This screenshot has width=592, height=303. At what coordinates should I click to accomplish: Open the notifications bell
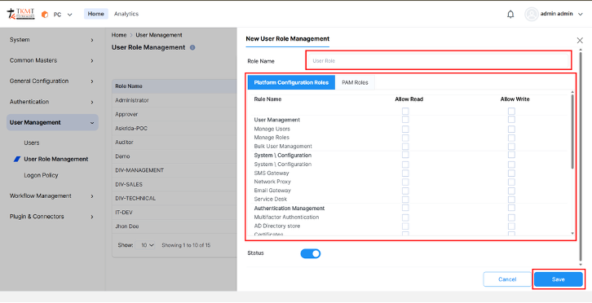coord(510,15)
